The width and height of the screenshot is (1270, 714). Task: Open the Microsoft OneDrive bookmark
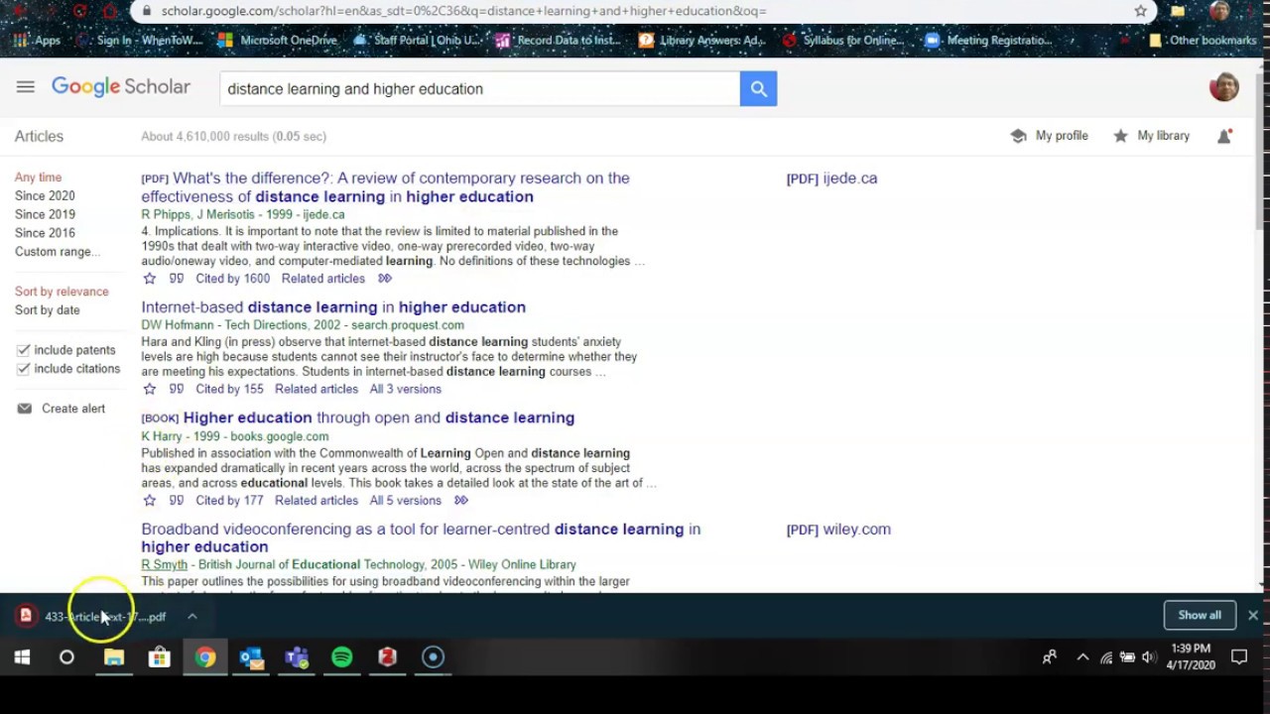click(278, 41)
